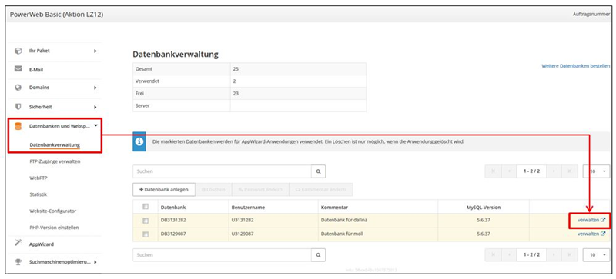This screenshot has width=616, height=279.
Task: Click the Kommentar column header
Action: click(334, 207)
